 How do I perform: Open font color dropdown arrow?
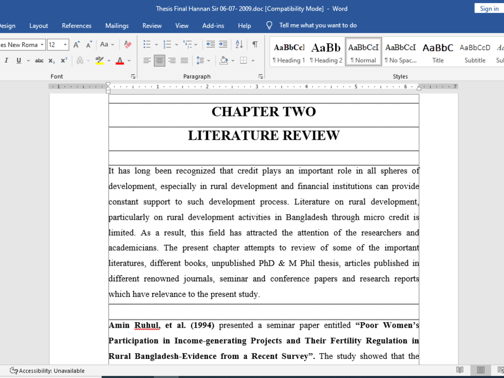point(129,60)
